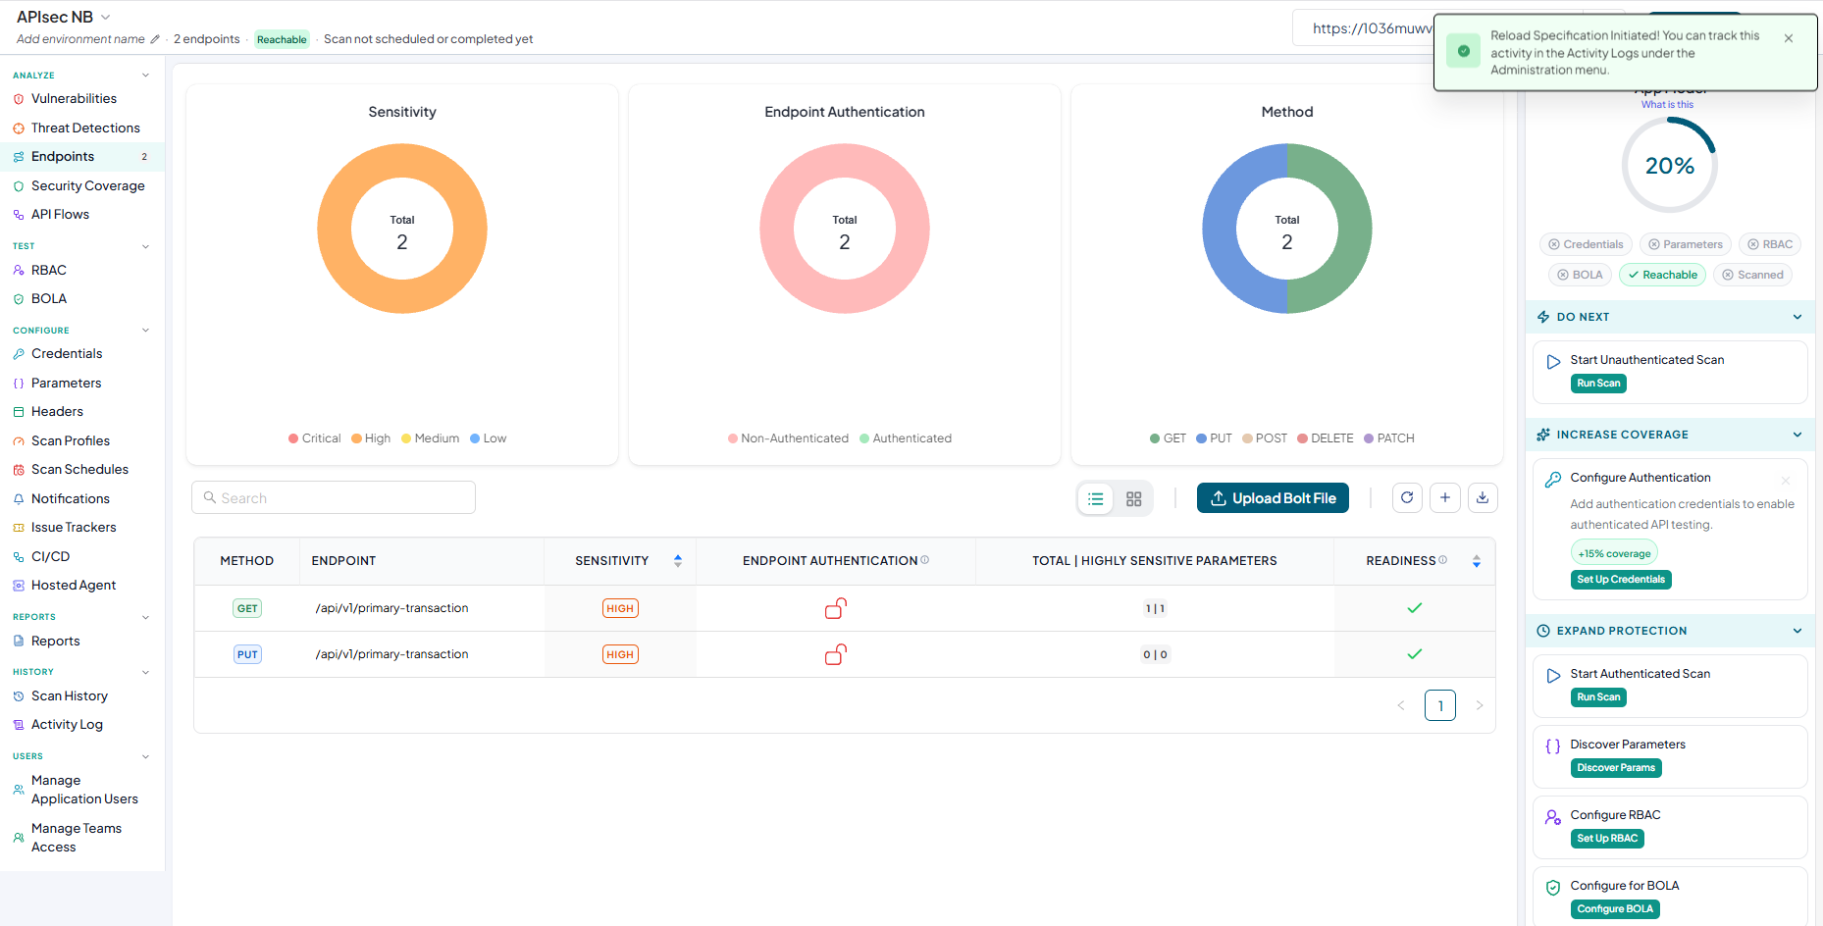Click the play icon for Start Authenticated Scan
Screen dimensions: 1823x926
coord(1553,676)
